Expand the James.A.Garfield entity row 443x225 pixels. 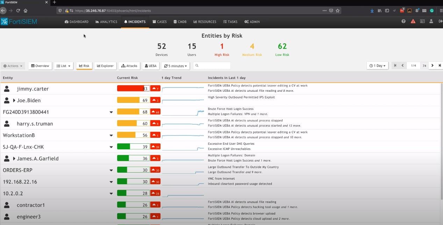[14, 158]
